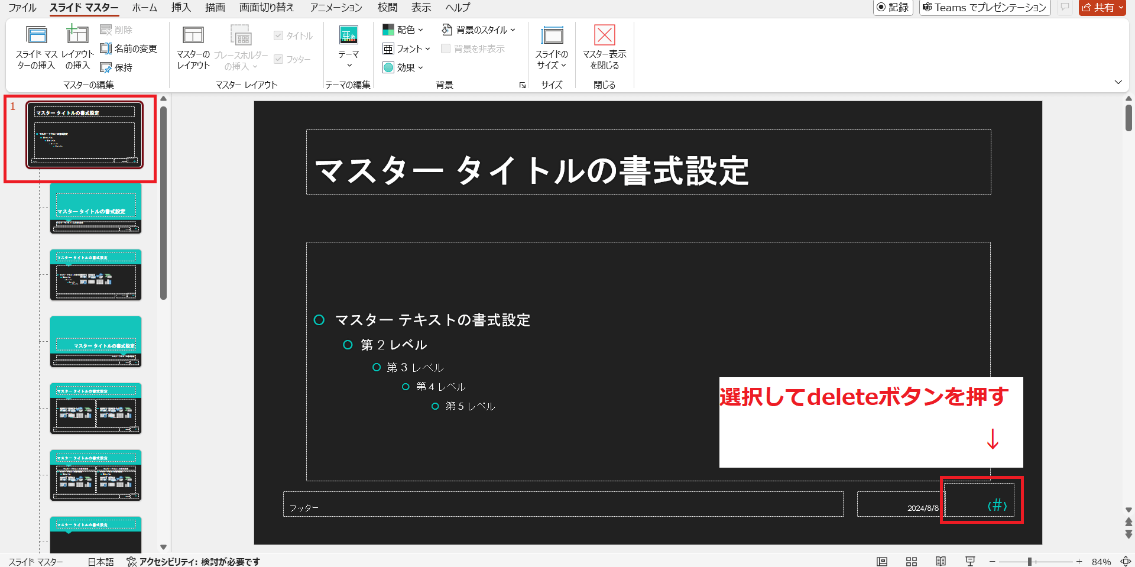The height and width of the screenshot is (567, 1135).
Task: Open background dialog launcher icon
Action: tap(523, 85)
